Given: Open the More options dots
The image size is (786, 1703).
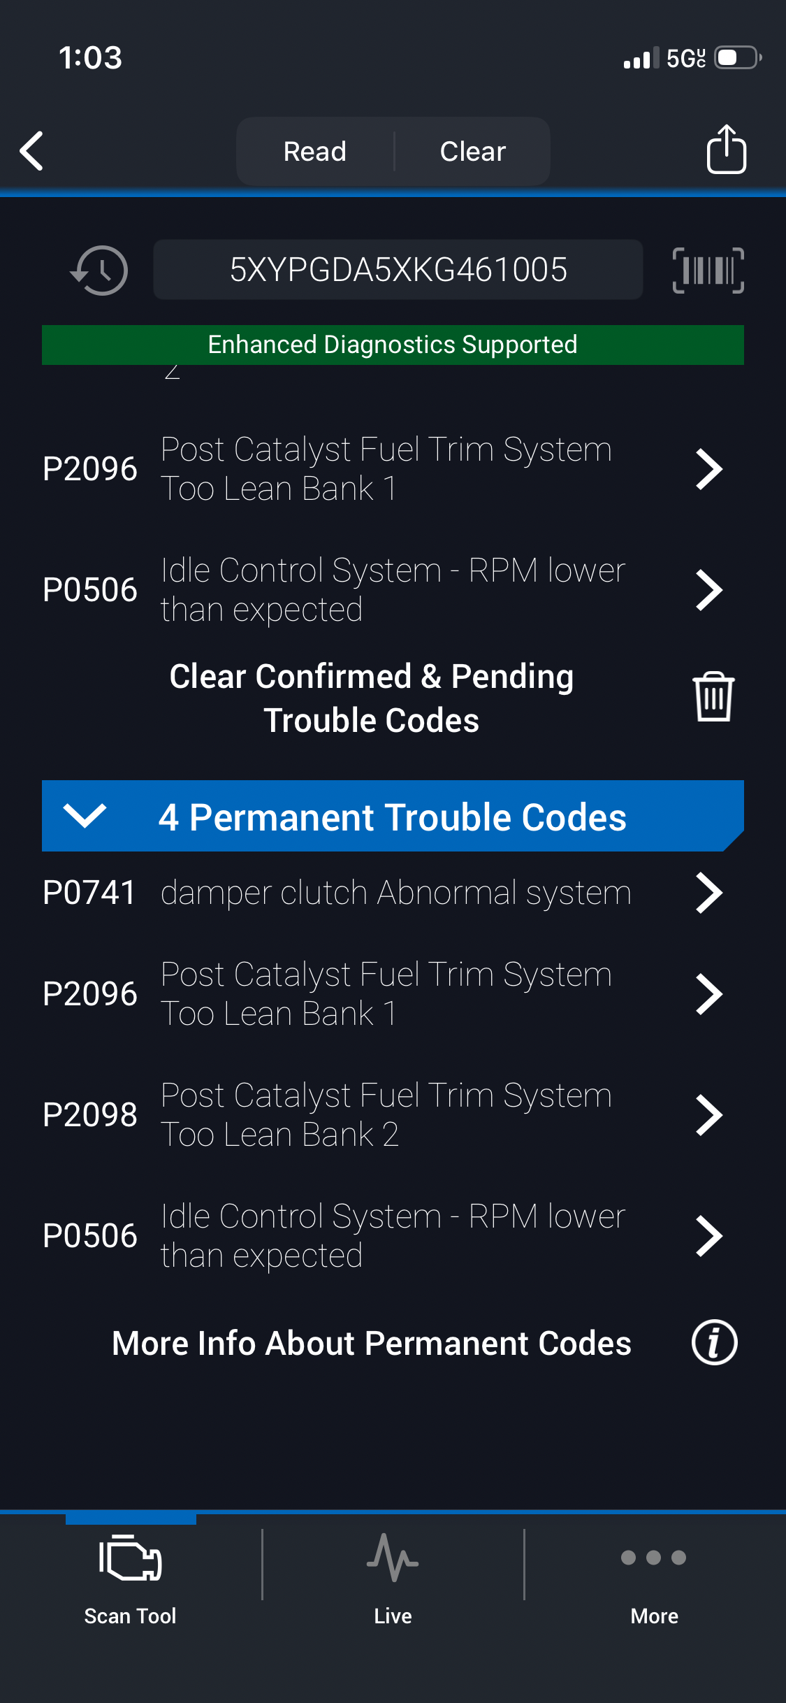Looking at the screenshot, I should click(x=654, y=1558).
